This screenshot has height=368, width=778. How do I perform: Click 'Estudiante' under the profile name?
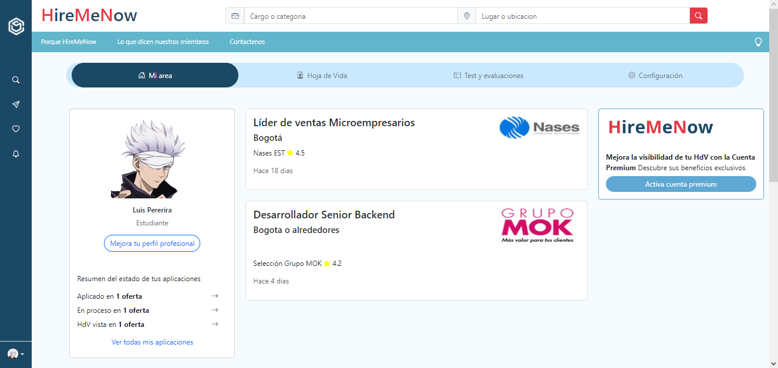tap(152, 223)
